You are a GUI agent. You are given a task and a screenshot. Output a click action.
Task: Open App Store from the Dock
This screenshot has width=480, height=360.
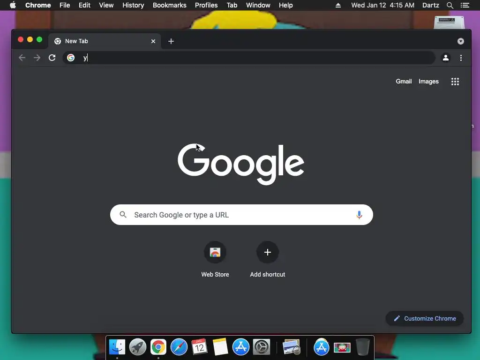[x=240, y=347]
